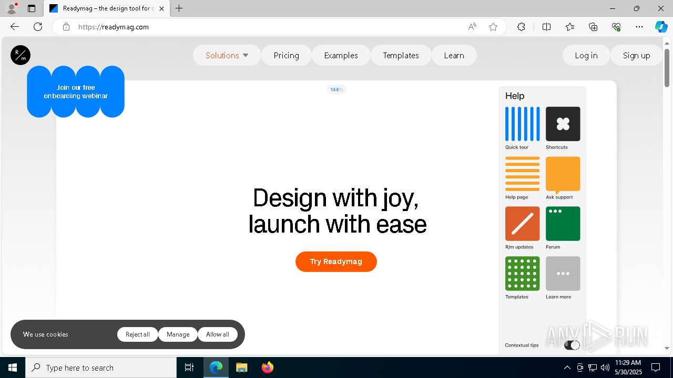Click the Sign up button
The width and height of the screenshot is (673, 378).
(x=636, y=55)
